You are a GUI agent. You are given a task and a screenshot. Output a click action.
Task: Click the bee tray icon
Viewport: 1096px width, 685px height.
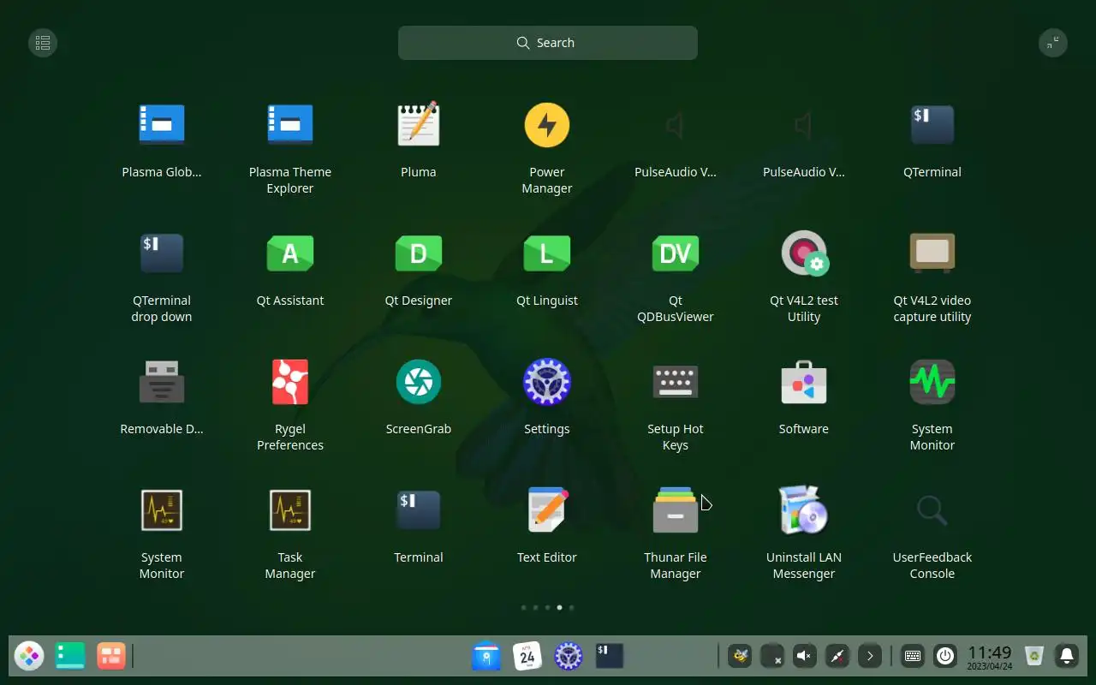pos(740,657)
